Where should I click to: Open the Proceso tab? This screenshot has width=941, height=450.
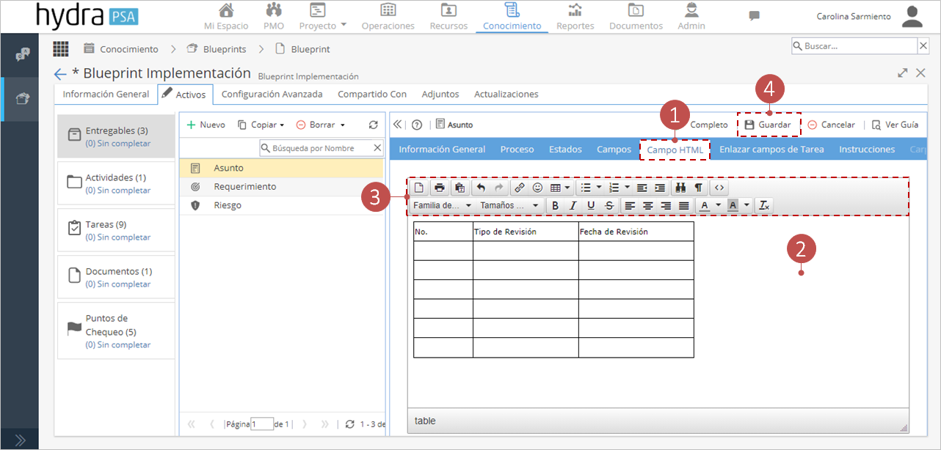(x=517, y=149)
